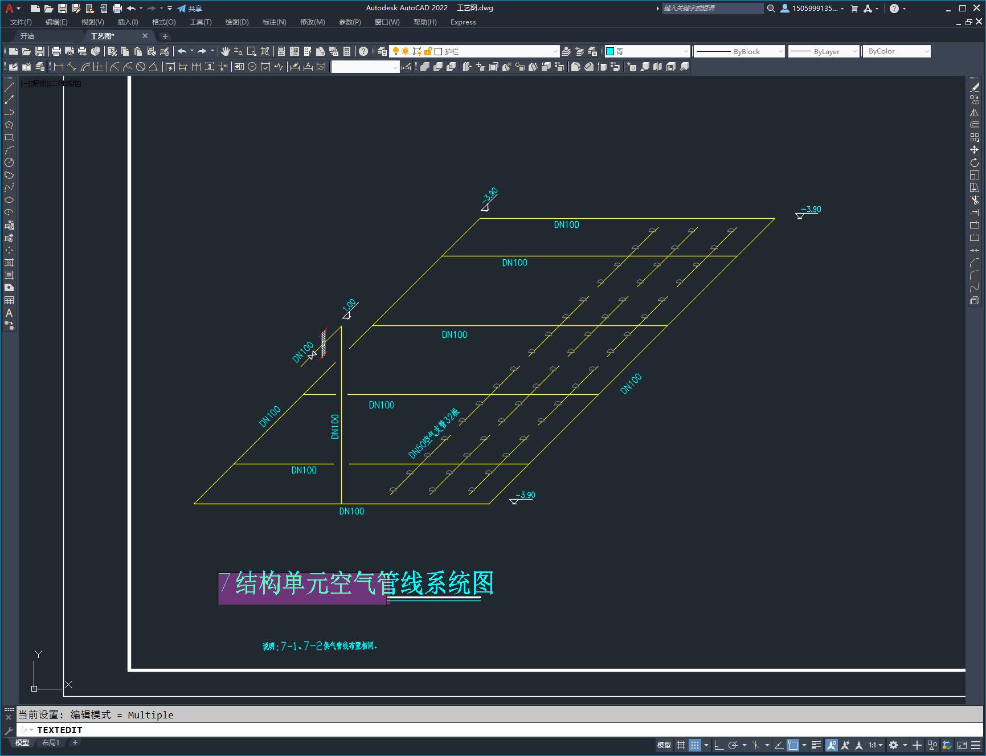Viewport: 986px width, 756px height.
Task: Click the clean screen icon in status bar
Action: (x=962, y=745)
